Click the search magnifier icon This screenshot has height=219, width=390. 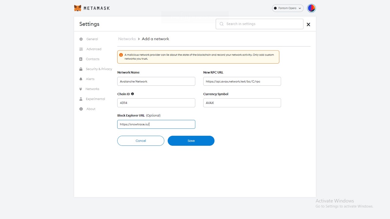pos(222,24)
